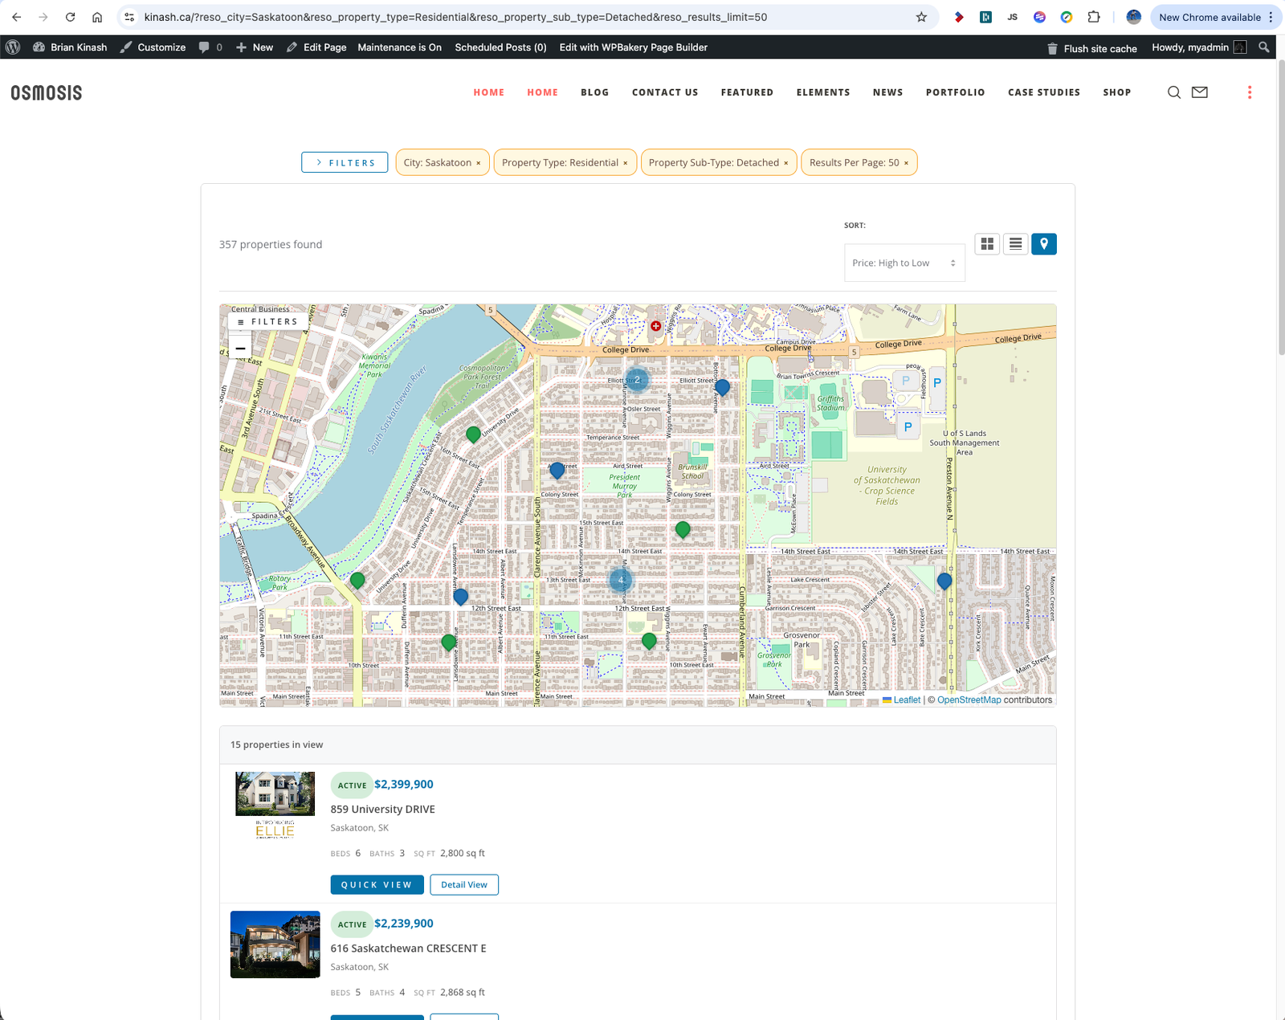Open the OpenStreetMap attribution link
The image size is (1285, 1020).
[969, 700]
